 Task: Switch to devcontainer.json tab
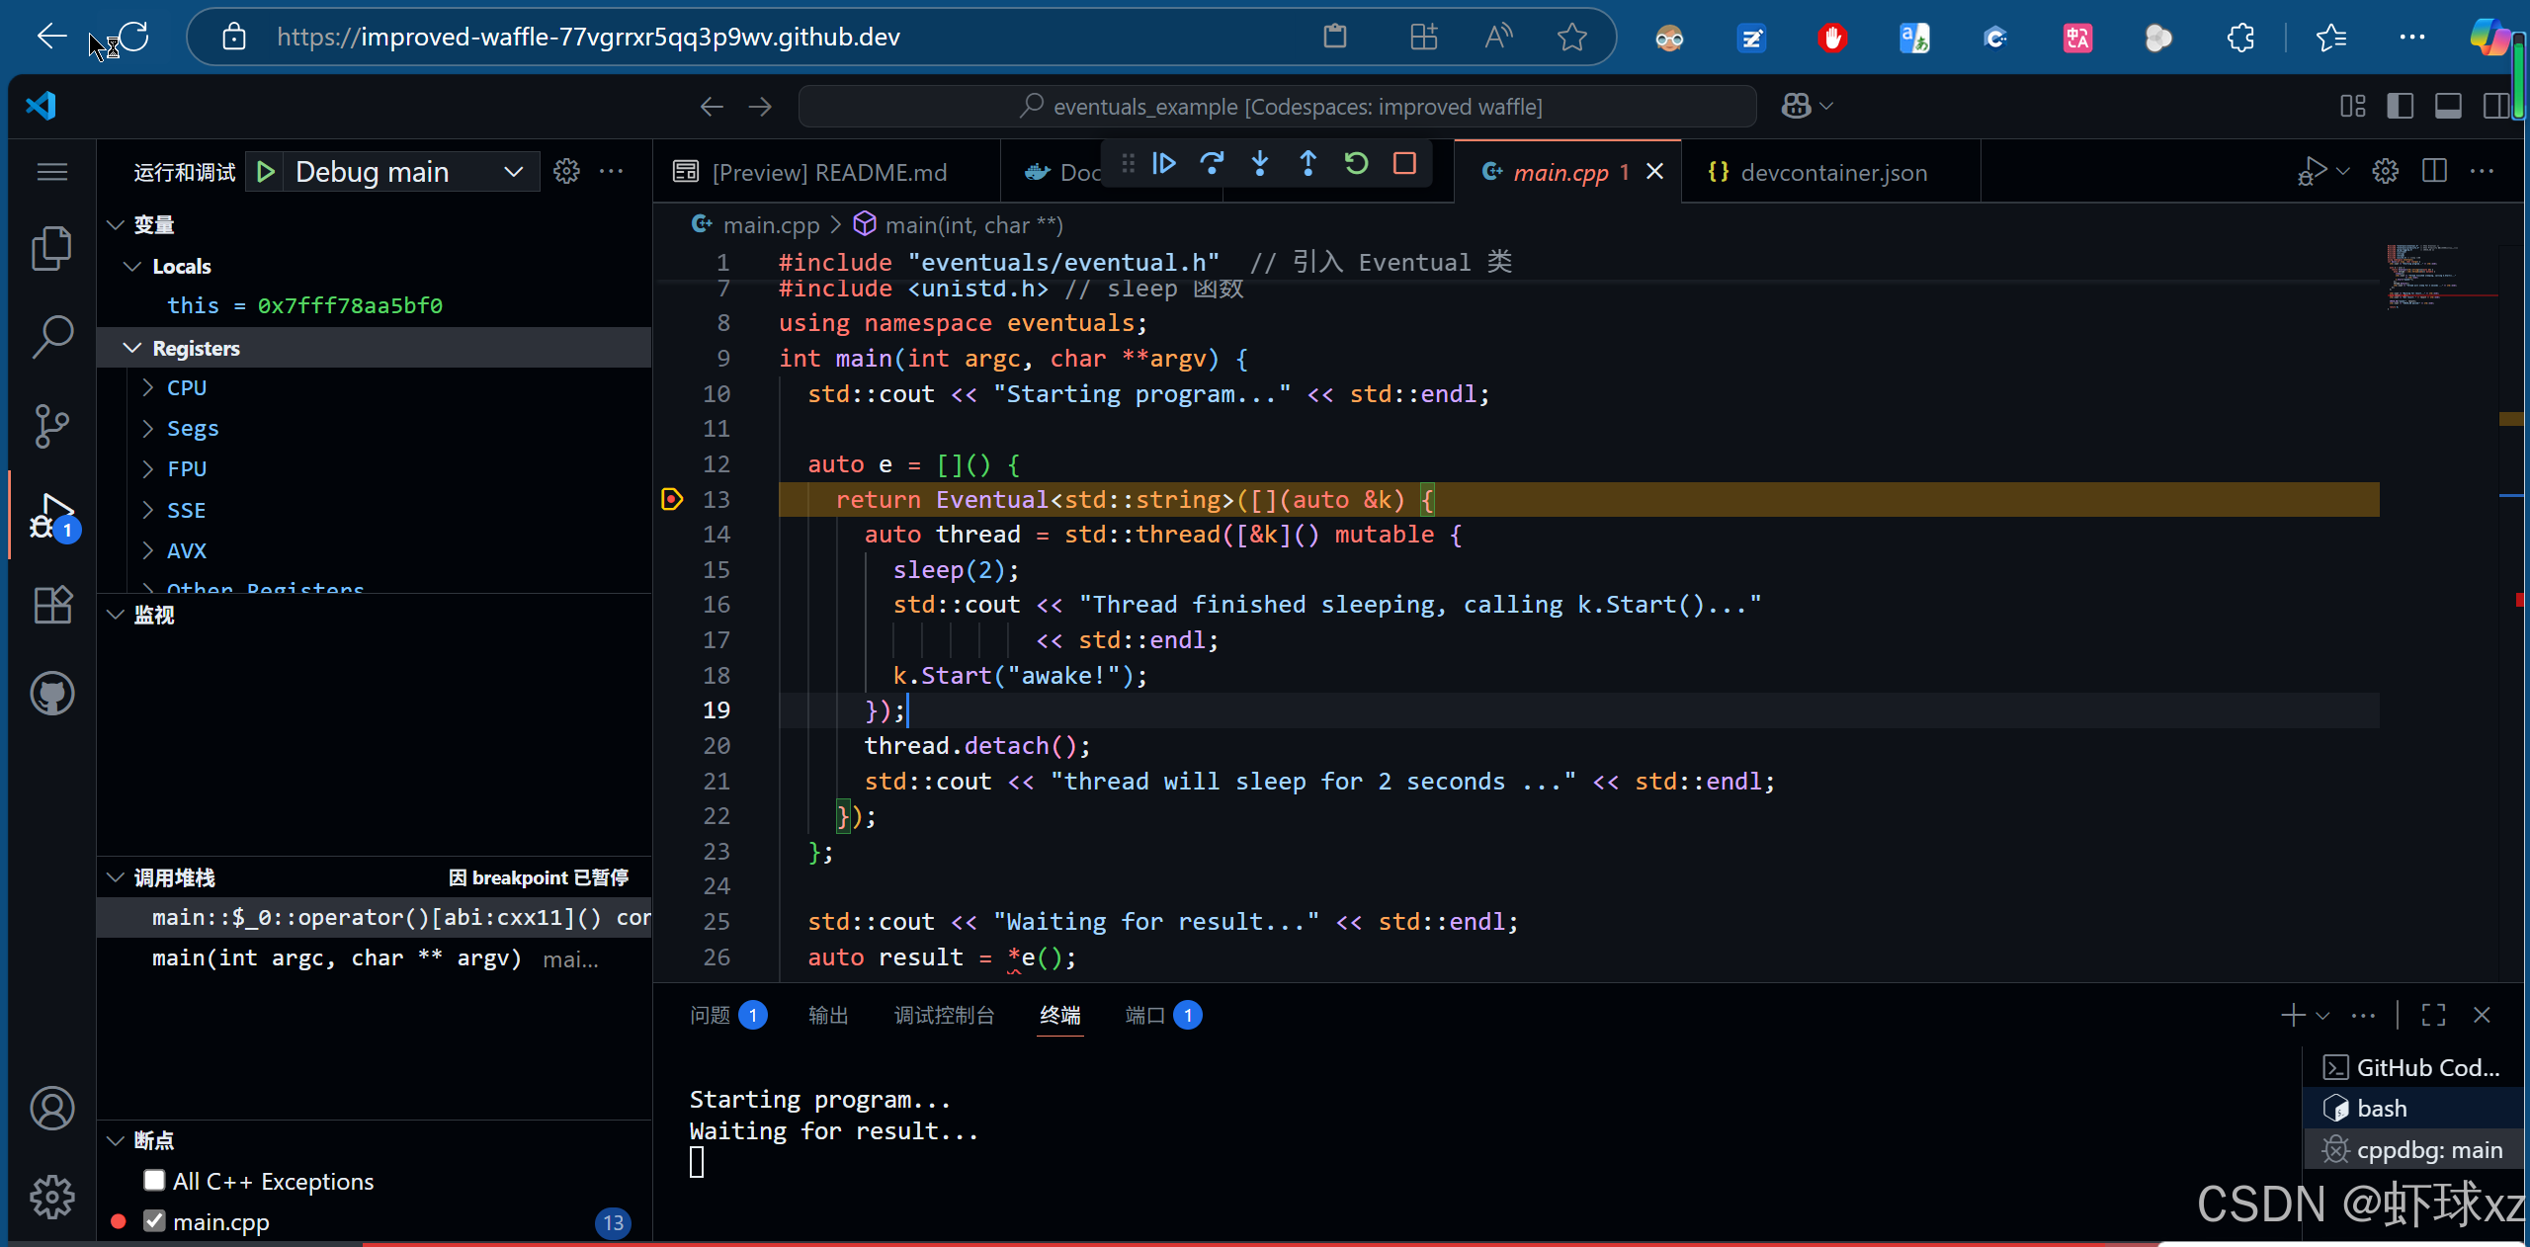[1830, 172]
